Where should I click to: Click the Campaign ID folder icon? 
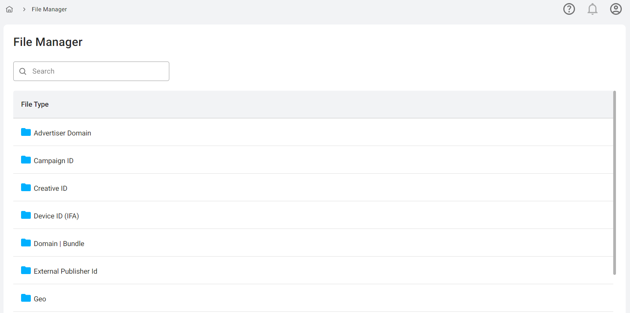point(26,160)
